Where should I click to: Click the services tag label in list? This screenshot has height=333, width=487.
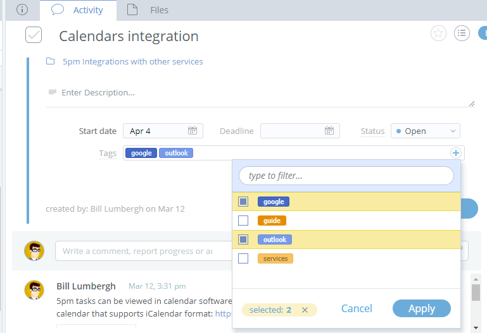coord(275,258)
